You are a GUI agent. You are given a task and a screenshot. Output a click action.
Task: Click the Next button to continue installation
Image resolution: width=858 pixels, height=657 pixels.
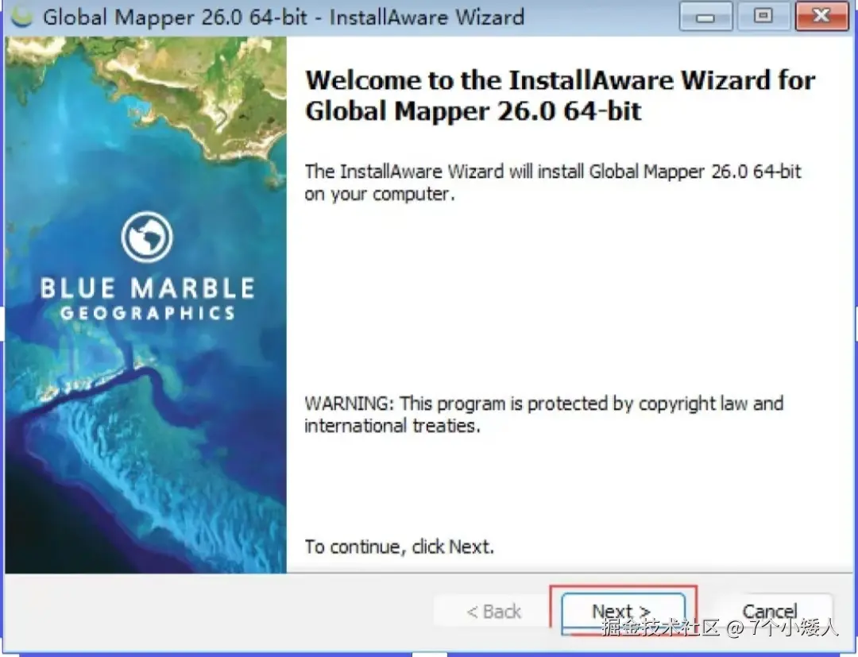(x=624, y=612)
